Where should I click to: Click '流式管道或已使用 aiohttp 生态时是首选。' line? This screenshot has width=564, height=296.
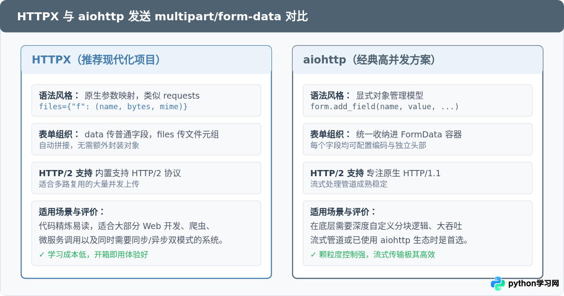[x=389, y=240]
